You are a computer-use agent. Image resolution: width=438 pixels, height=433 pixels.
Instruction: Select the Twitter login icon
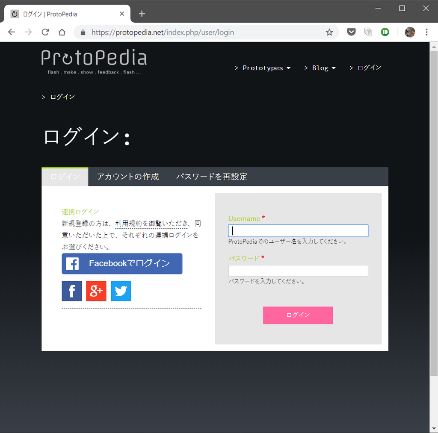[121, 291]
